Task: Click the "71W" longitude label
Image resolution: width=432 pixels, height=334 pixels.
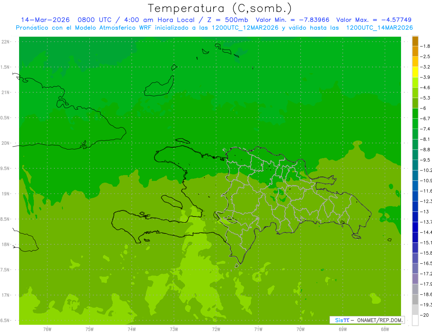Action: (258, 329)
